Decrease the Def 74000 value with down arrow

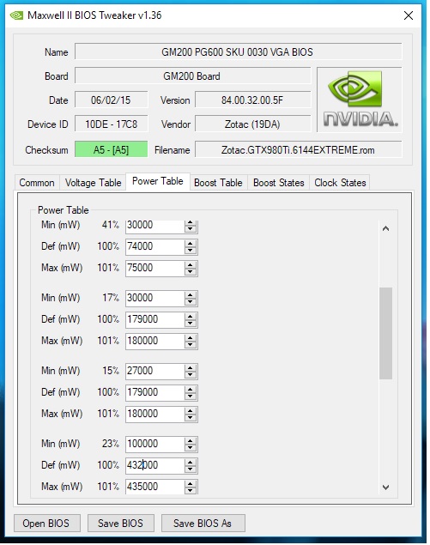(x=191, y=251)
